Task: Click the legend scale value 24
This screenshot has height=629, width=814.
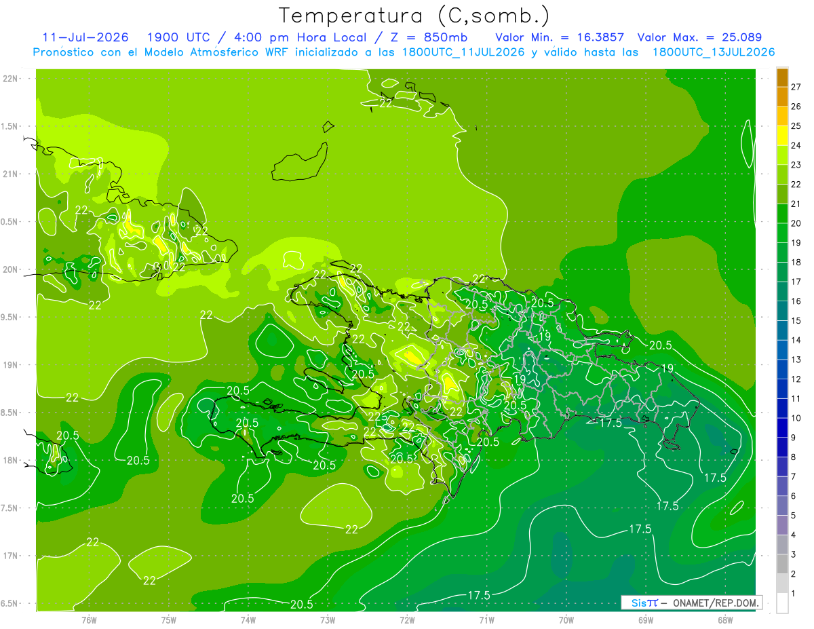Action: [x=796, y=145]
